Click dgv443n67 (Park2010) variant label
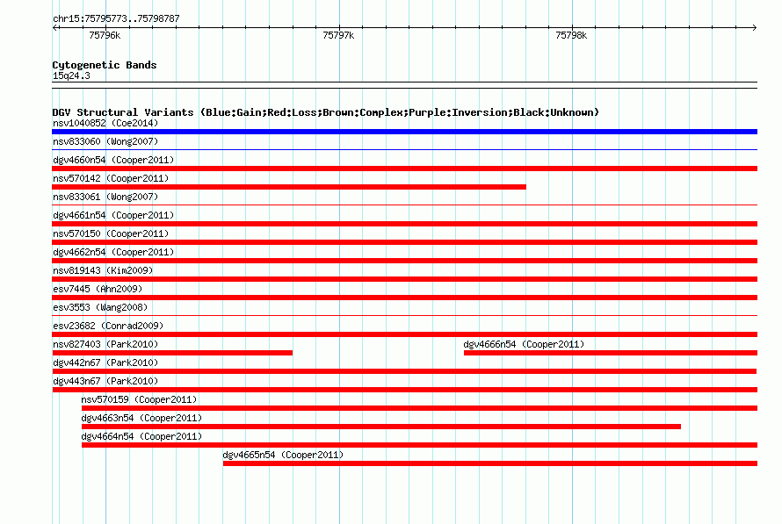Viewport: 782px width, 524px height. pos(105,381)
